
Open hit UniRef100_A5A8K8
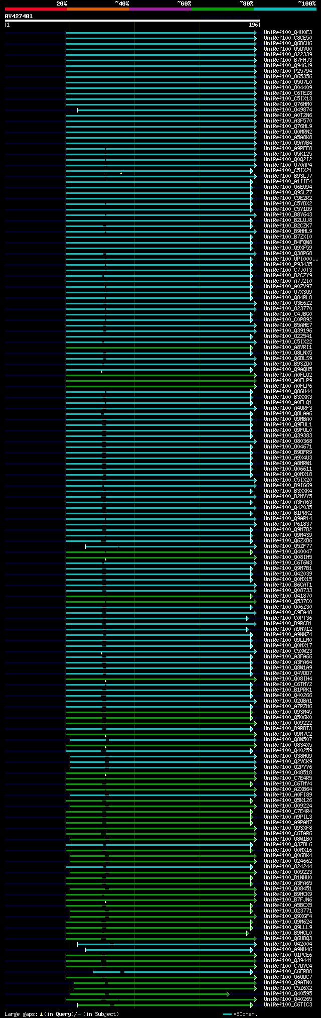click(288, 138)
